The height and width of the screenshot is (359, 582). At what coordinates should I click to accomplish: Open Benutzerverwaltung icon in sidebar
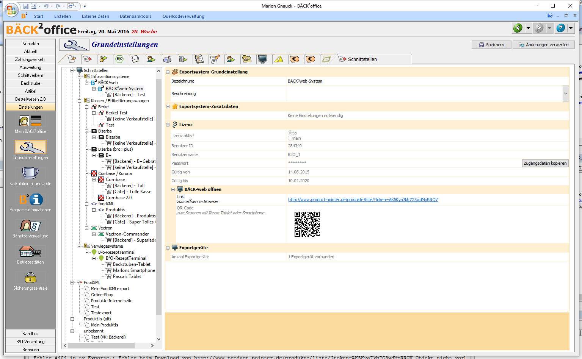point(30,226)
